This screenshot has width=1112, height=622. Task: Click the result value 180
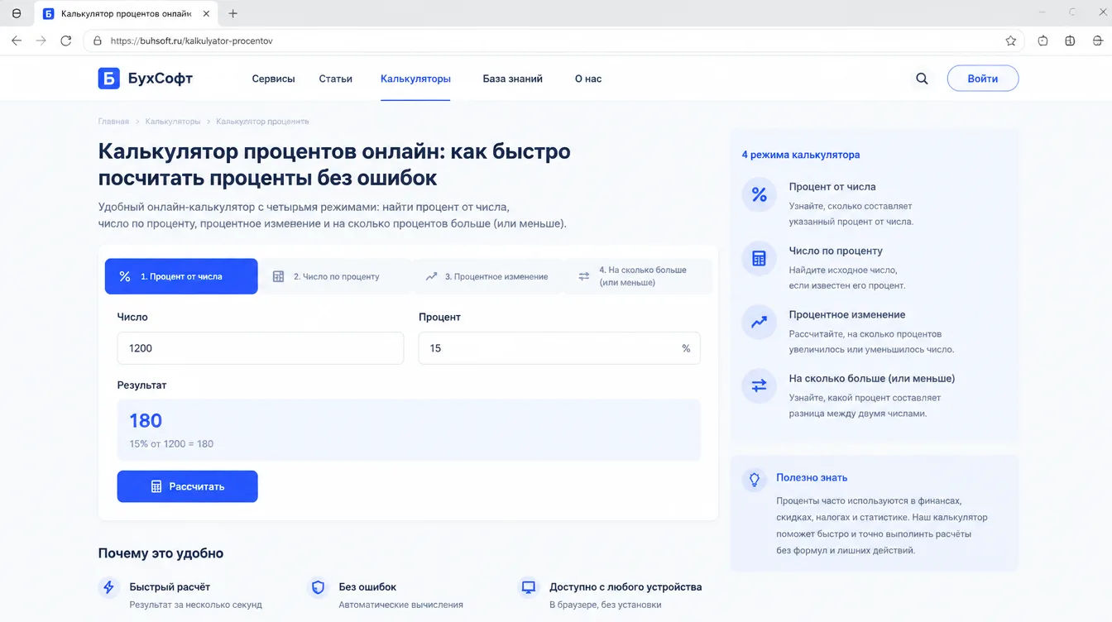click(x=146, y=420)
